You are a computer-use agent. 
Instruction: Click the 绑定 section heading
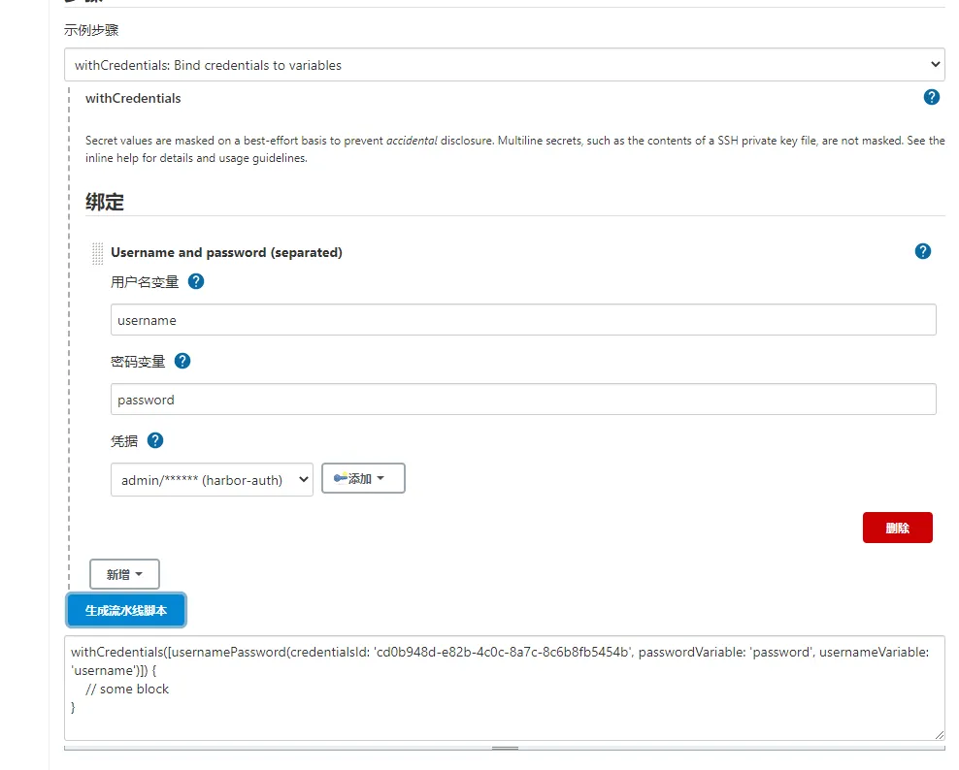(x=105, y=203)
